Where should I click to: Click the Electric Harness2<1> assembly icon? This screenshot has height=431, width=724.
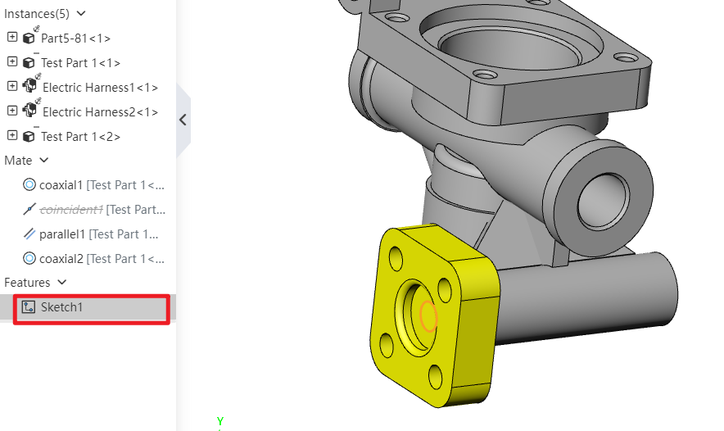pos(29,110)
